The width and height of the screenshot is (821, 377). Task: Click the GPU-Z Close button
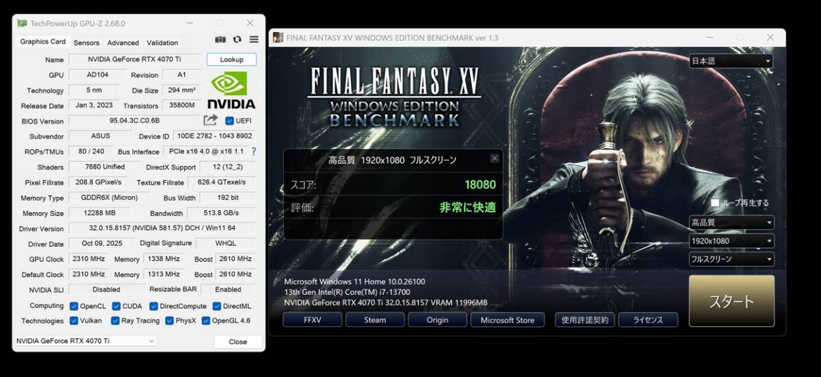(237, 341)
